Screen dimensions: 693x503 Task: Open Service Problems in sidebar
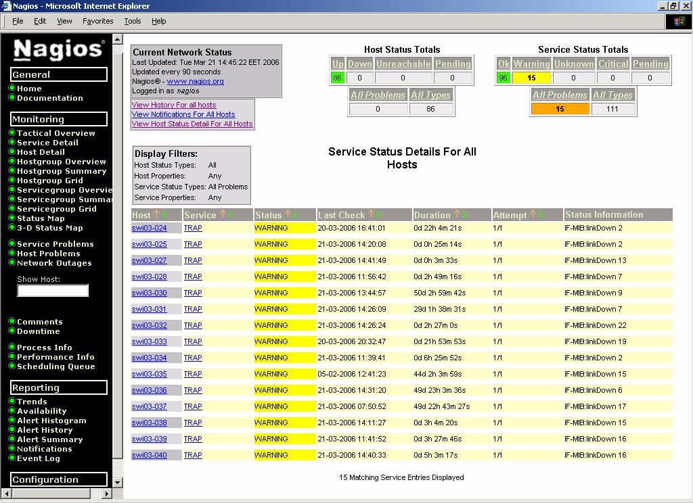pos(55,244)
